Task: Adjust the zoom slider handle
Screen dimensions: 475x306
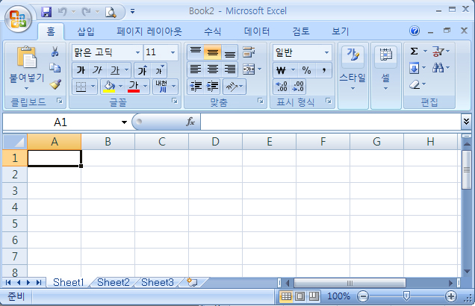Action: point(406,296)
